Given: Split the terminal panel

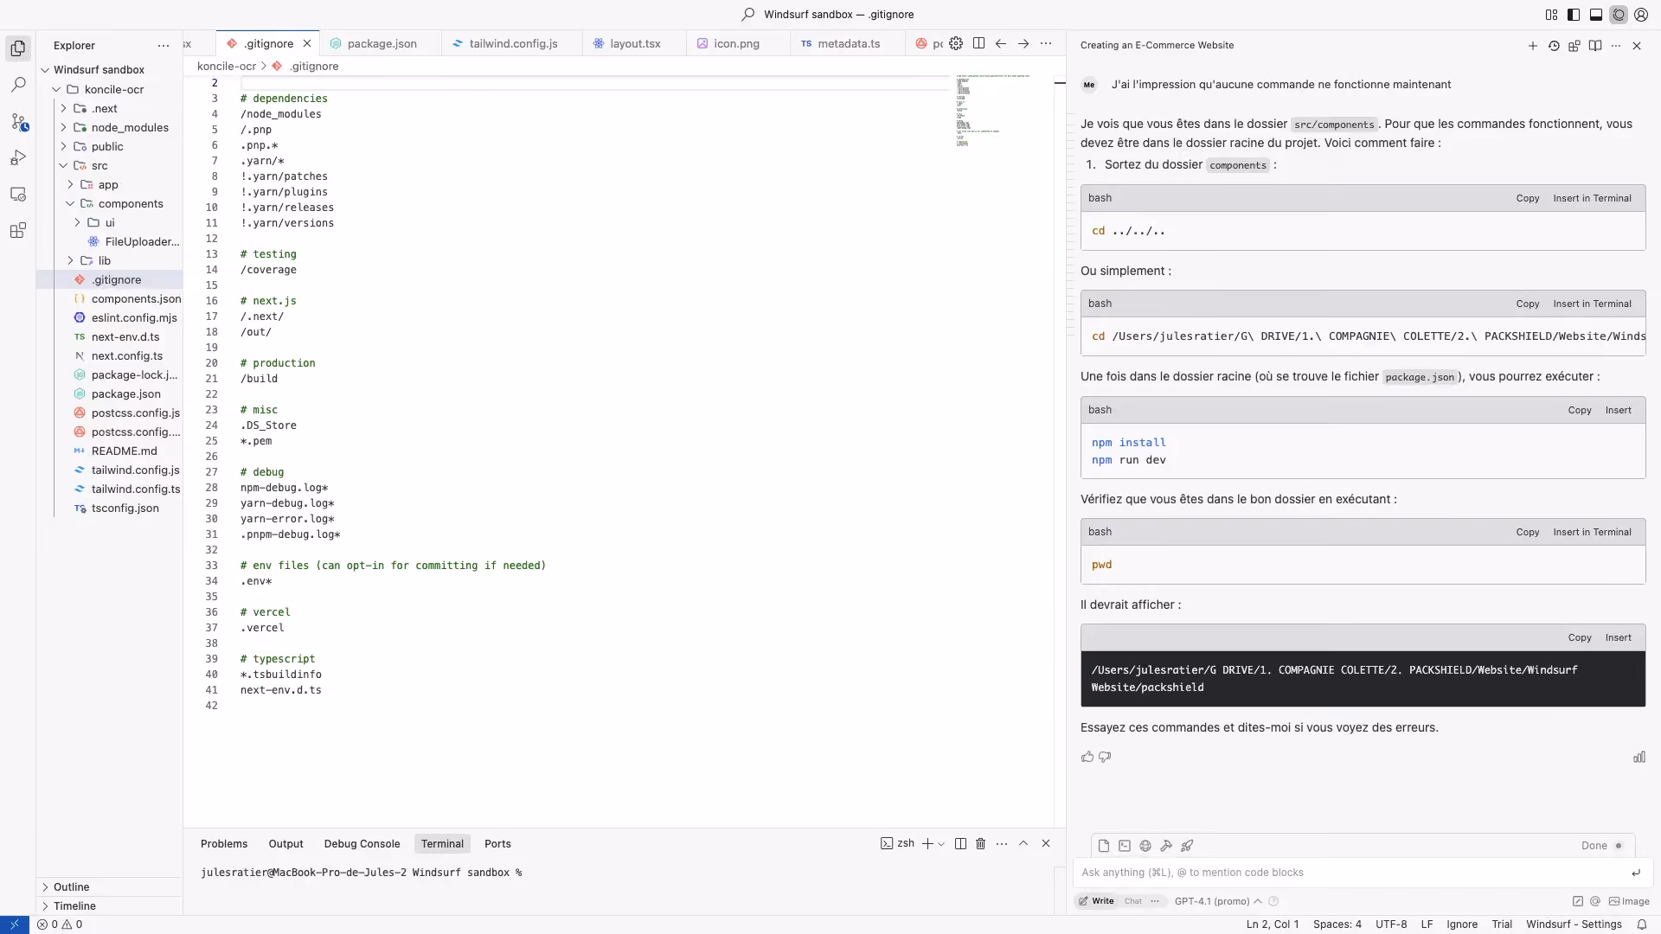Looking at the screenshot, I should coord(960,844).
